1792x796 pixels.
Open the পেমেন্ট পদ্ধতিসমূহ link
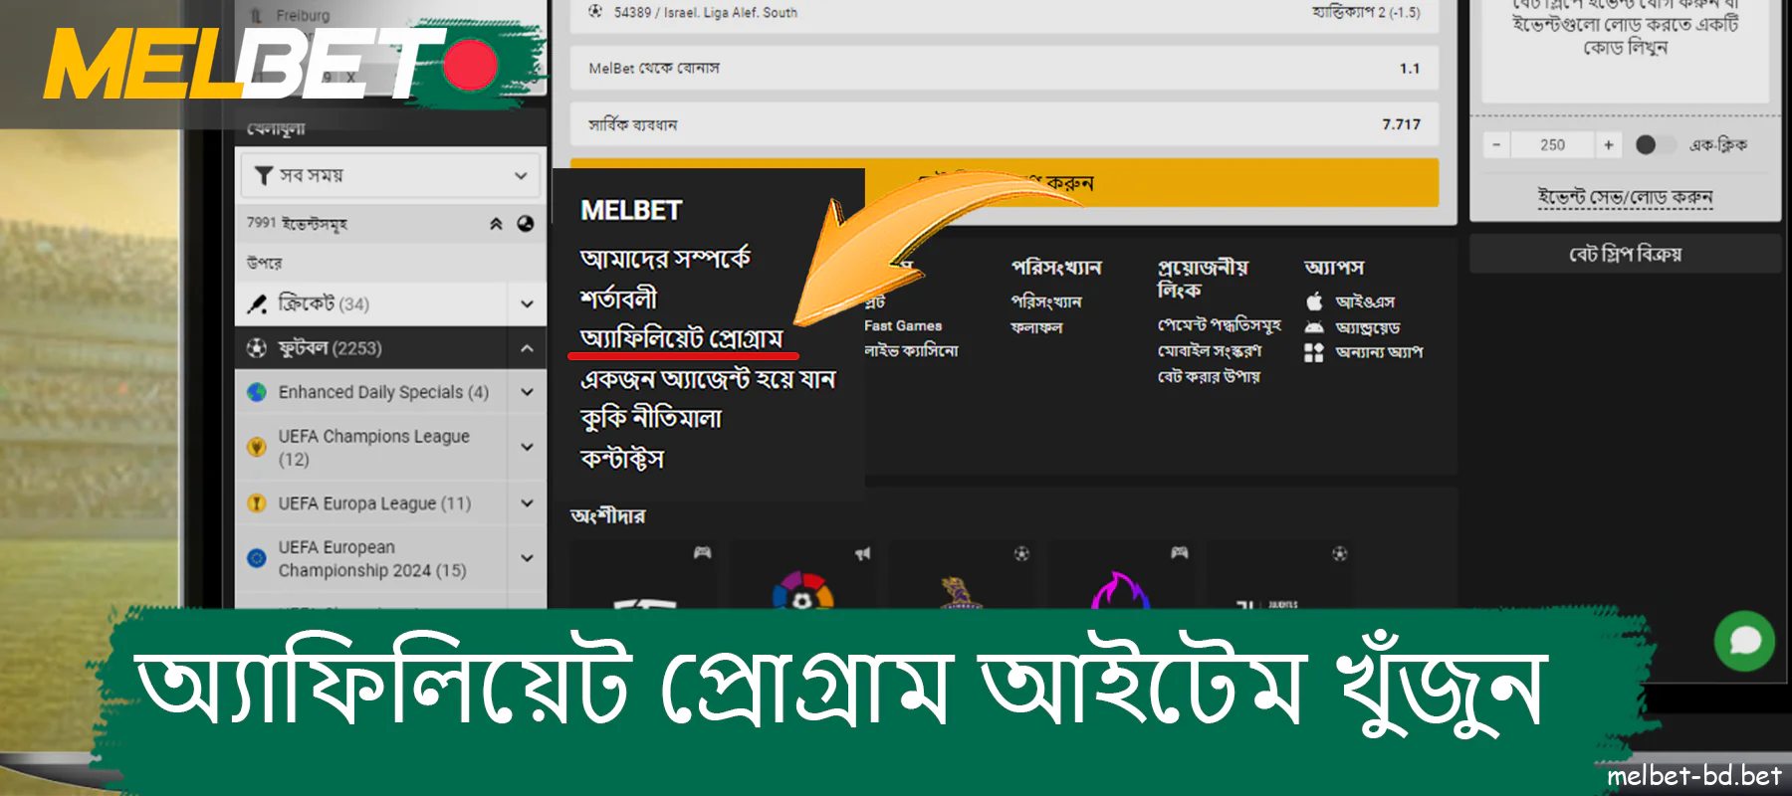pos(1220,325)
